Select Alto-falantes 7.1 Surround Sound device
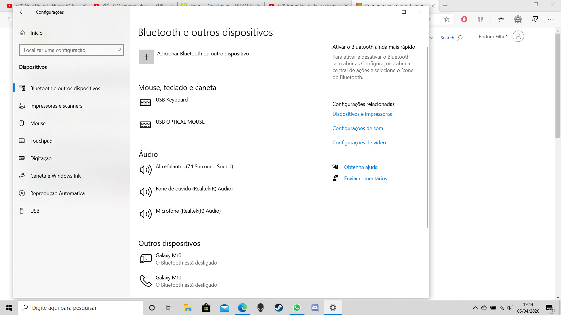Image resolution: width=561 pixels, height=315 pixels. pos(194,167)
